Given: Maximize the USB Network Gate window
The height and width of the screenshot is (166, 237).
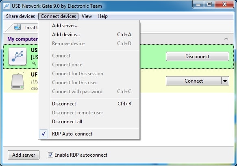Looking at the screenshot, I should [x=209, y=4].
